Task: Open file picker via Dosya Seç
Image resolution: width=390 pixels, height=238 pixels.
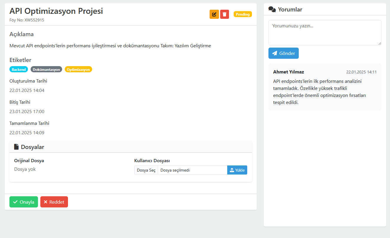Action: tap(146, 170)
